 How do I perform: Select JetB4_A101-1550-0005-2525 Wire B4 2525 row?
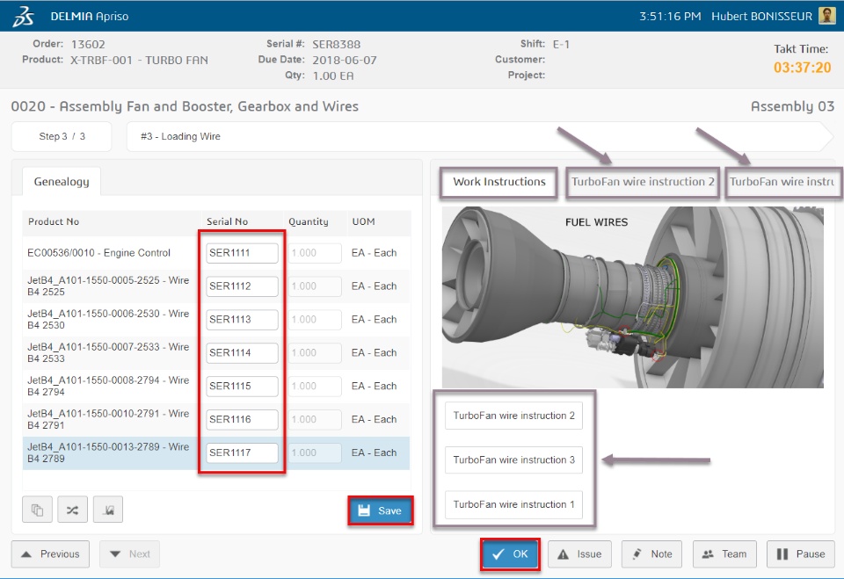[216, 286]
